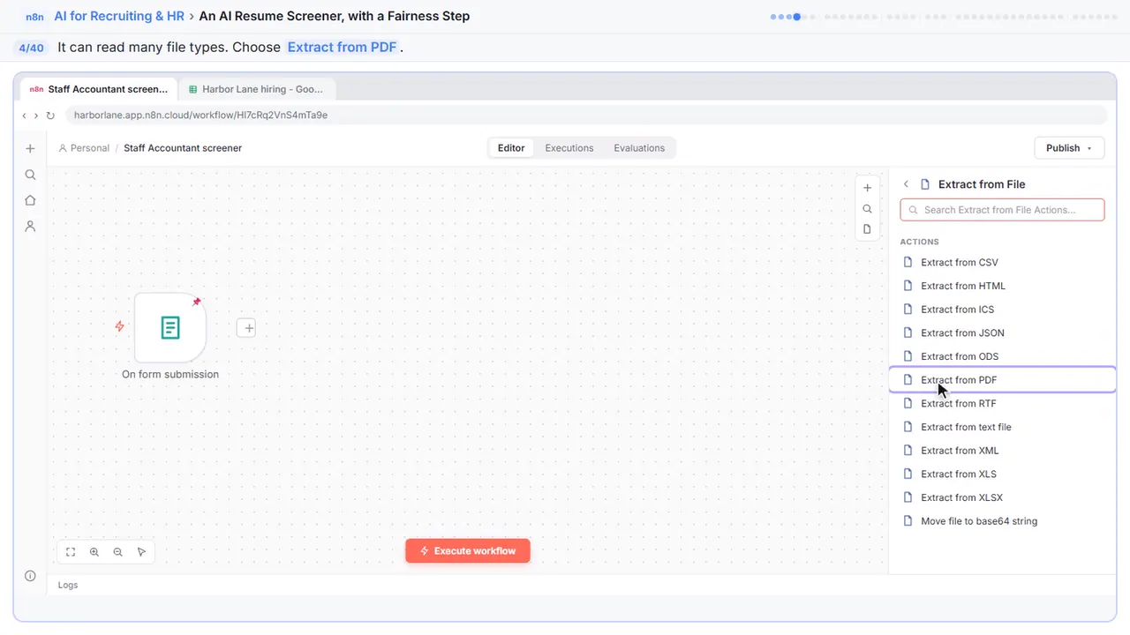Pick Extract from ICS action
This screenshot has width=1130, height=635.
[x=1003, y=310]
